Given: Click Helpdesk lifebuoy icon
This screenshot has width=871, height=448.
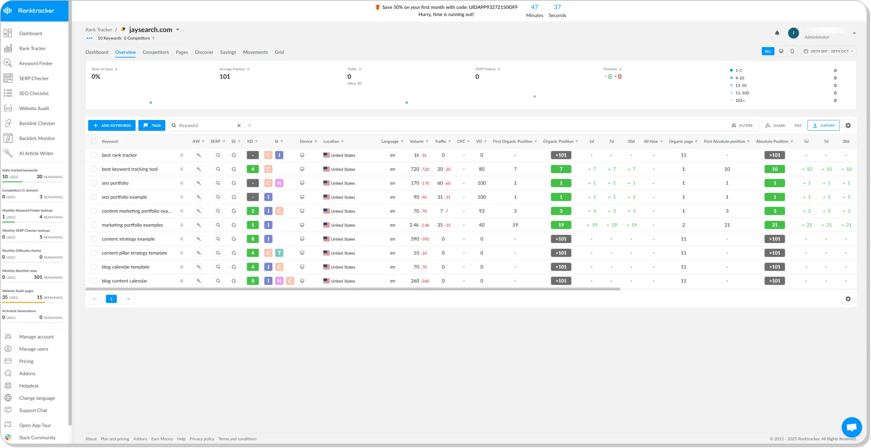Looking at the screenshot, I should [8, 385].
